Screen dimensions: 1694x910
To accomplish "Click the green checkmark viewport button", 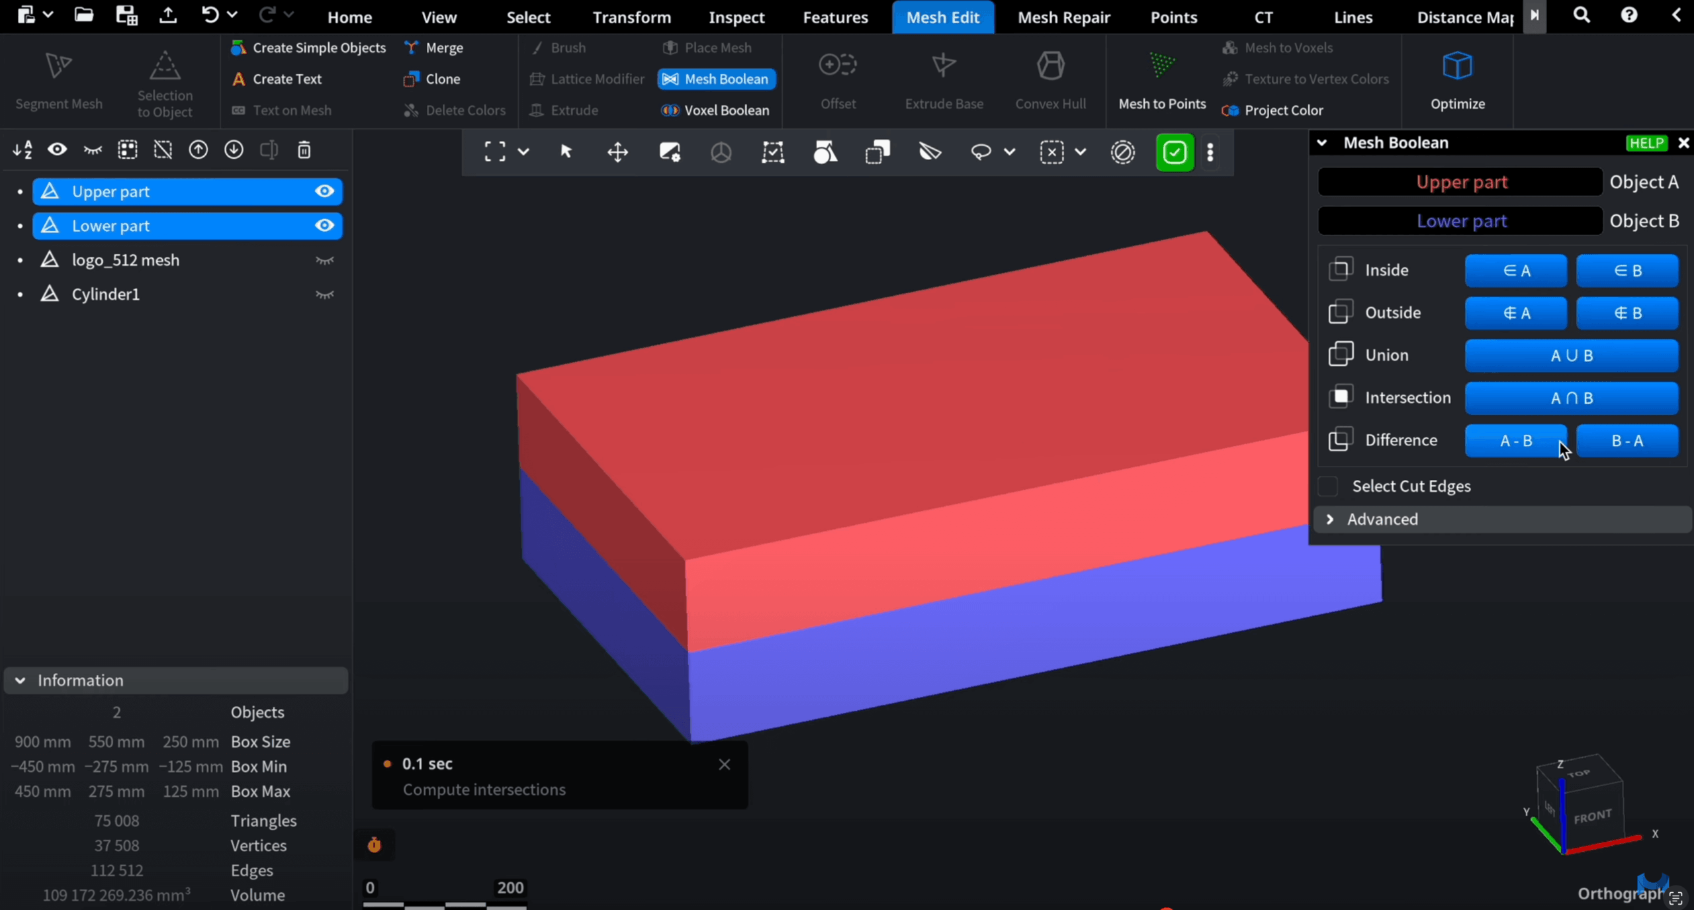I will [1174, 152].
